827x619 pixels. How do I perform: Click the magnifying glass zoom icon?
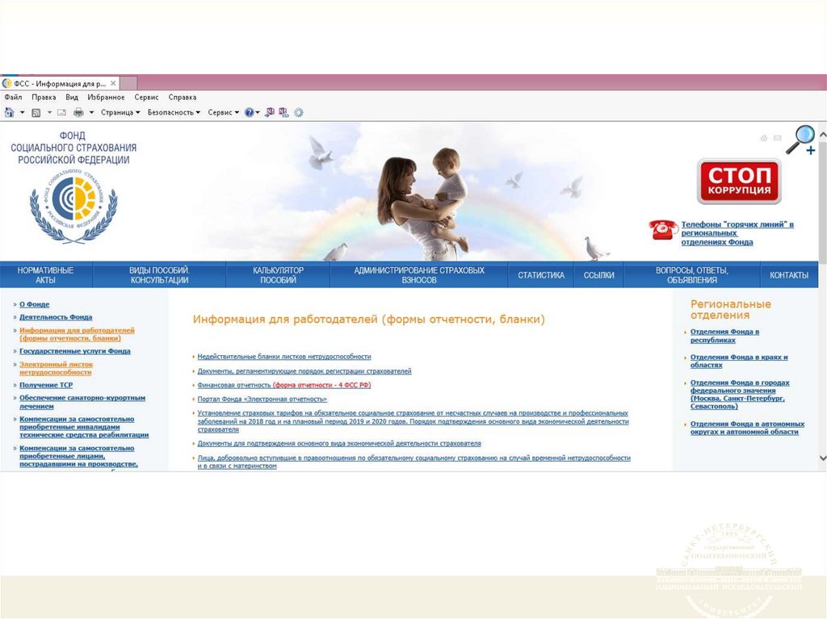click(803, 140)
